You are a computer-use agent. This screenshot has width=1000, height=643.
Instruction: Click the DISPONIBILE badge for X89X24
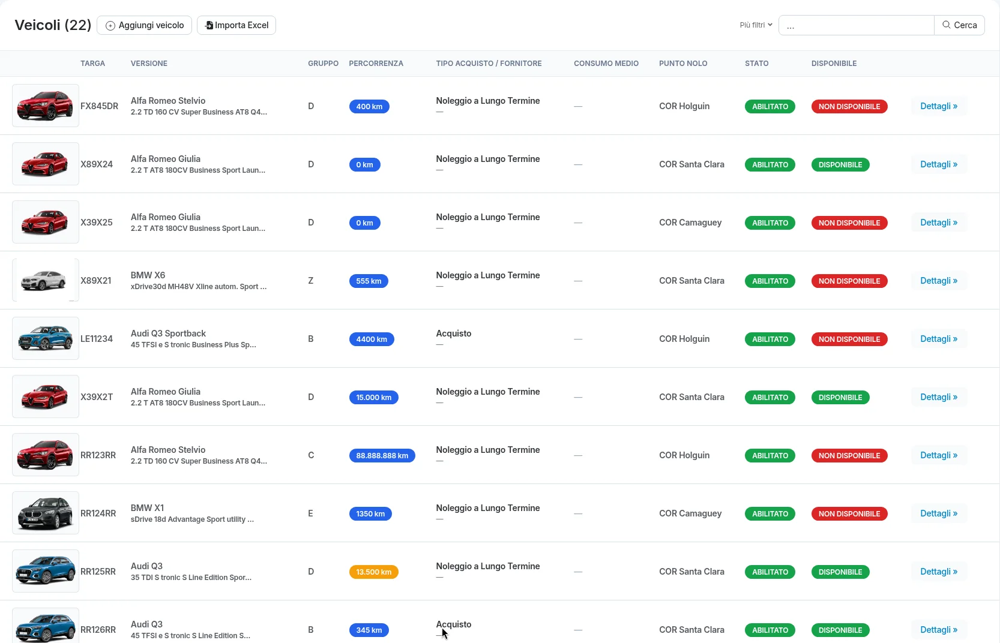tap(840, 165)
